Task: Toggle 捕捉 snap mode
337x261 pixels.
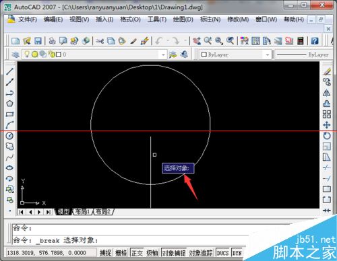Action: (105, 253)
